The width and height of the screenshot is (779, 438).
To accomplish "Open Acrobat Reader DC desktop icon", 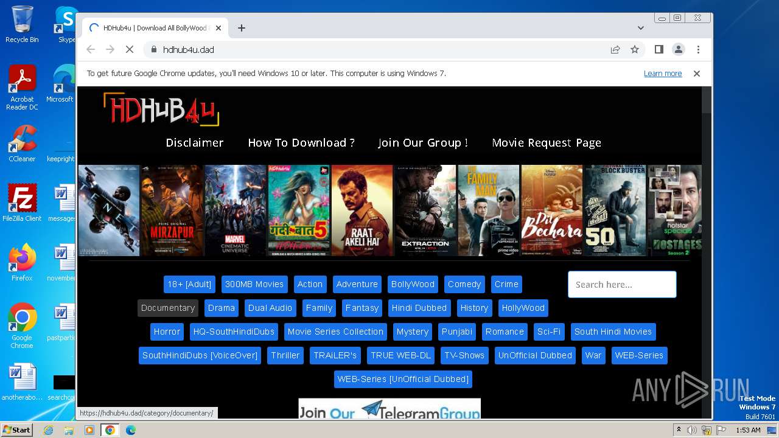I will pos(22,88).
